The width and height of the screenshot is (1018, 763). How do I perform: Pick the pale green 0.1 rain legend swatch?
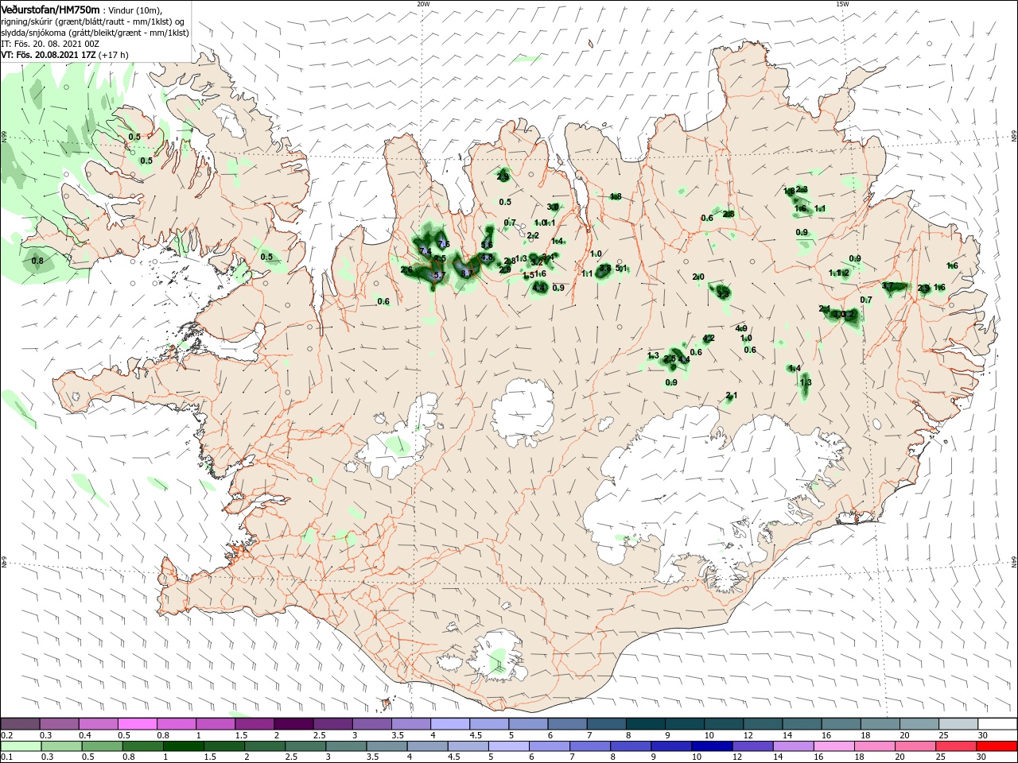pos(20,746)
